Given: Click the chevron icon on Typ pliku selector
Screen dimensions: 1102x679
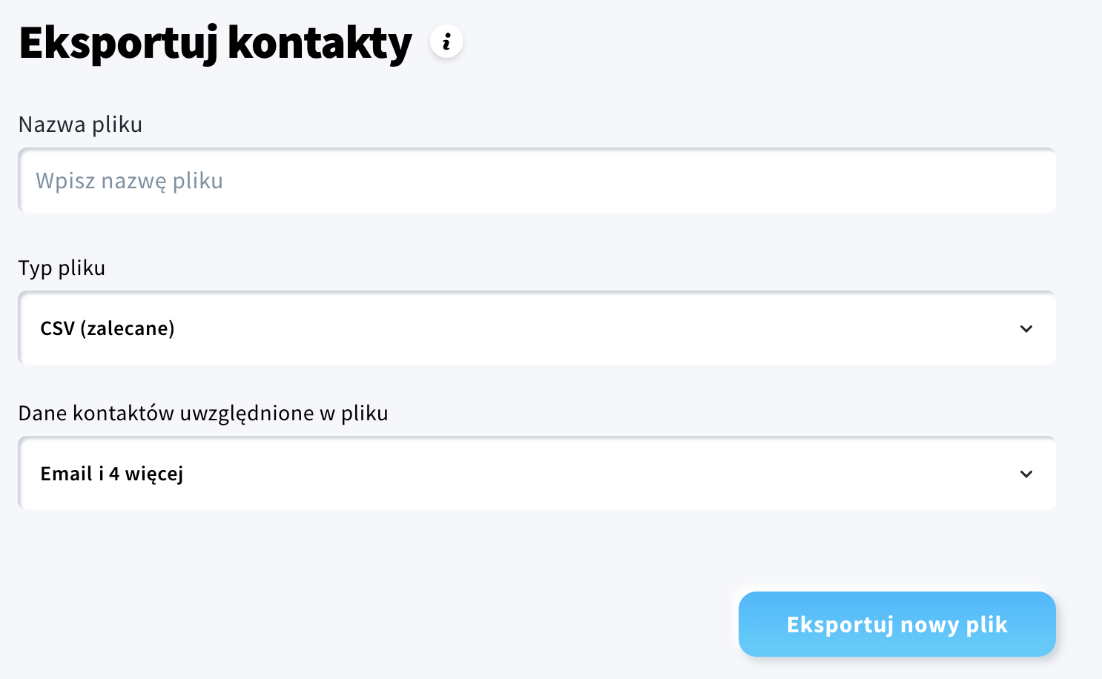Looking at the screenshot, I should (x=1026, y=328).
